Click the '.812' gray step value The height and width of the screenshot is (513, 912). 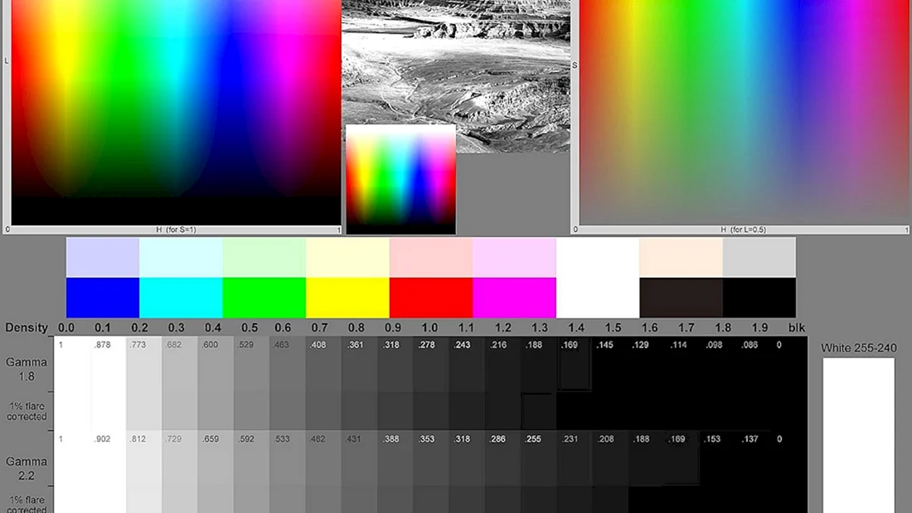138,439
